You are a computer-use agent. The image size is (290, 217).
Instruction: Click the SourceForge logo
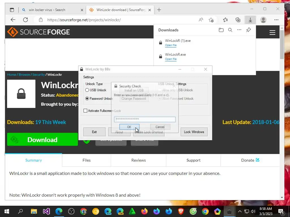pyautogui.click(x=39, y=32)
